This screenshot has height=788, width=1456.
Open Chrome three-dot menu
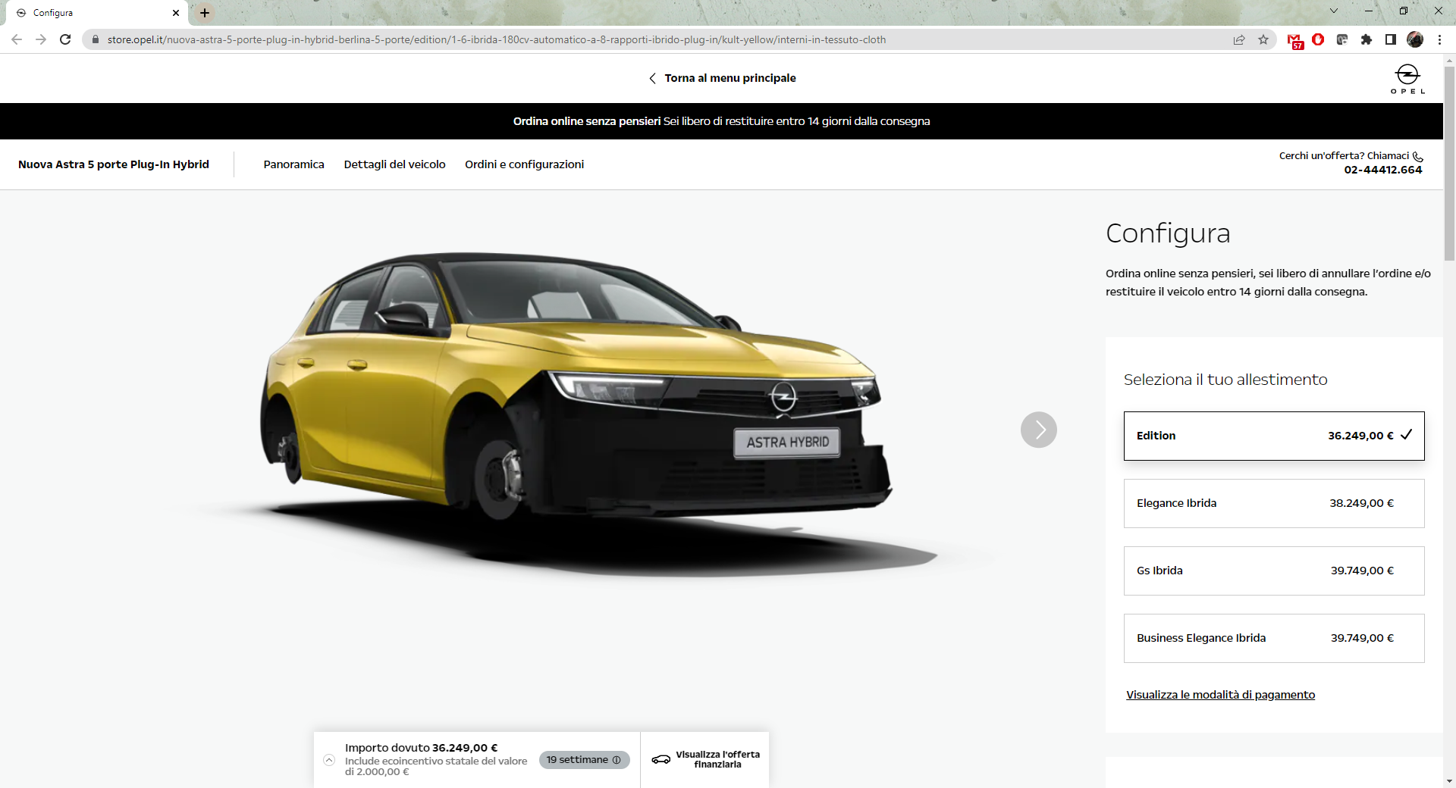click(1439, 39)
